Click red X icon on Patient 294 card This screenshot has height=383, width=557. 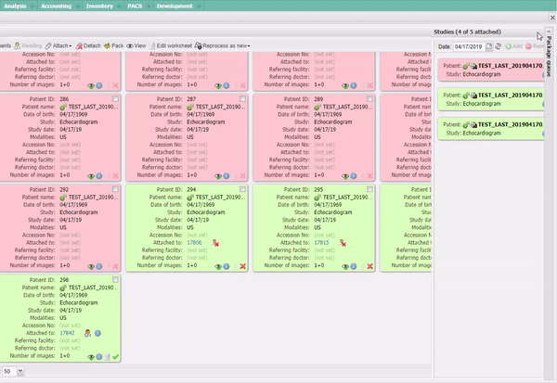(x=243, y=266)
